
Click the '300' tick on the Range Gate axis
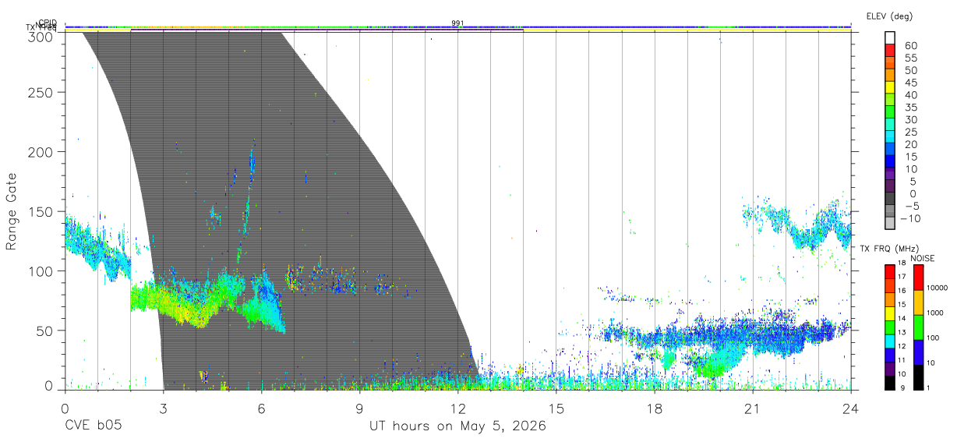(x=41, y=36)
